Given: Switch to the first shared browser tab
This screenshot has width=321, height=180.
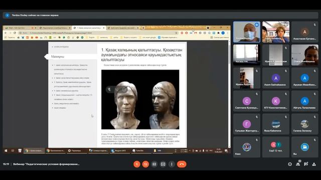Looking at the screenshot, I should tap(21, 28).
